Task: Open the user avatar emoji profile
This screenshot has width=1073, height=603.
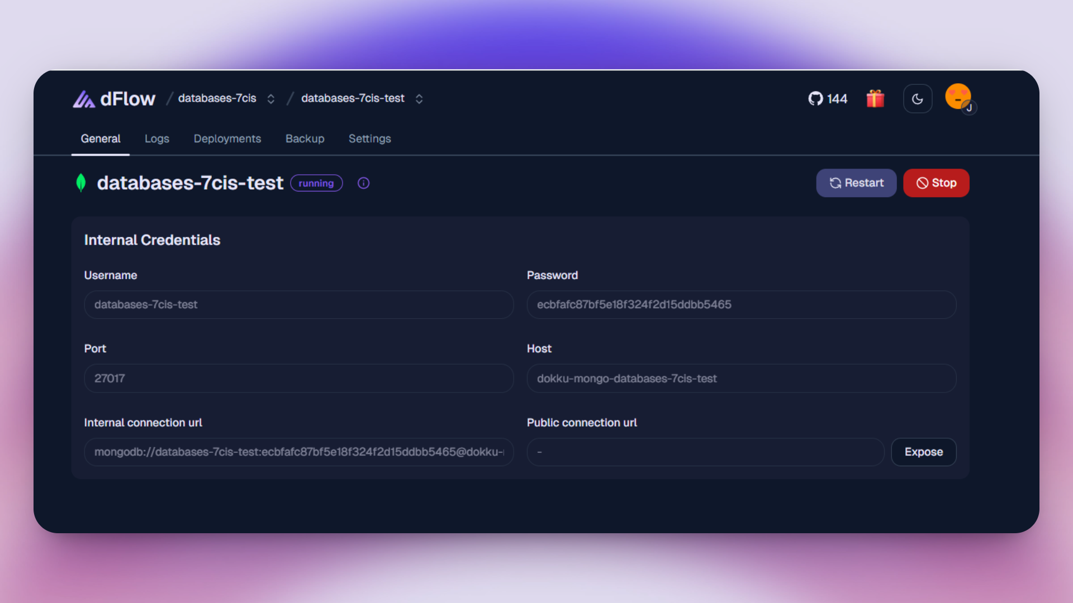Action: click(958, 97)
